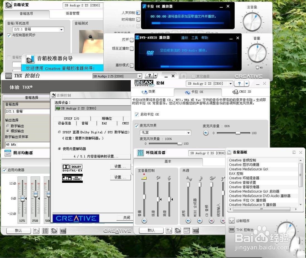Open 4/5.1 speaker mapping settings
This screenshot has height=258, width=306.
(96, 157)
